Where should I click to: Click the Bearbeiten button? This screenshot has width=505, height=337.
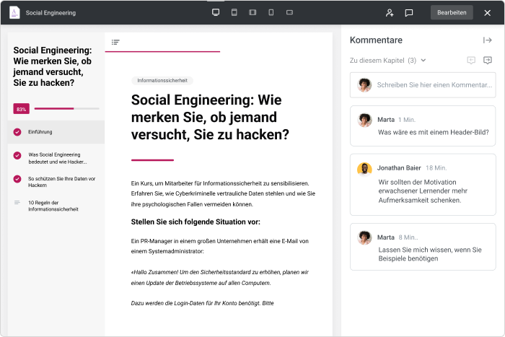click(452, 12)
